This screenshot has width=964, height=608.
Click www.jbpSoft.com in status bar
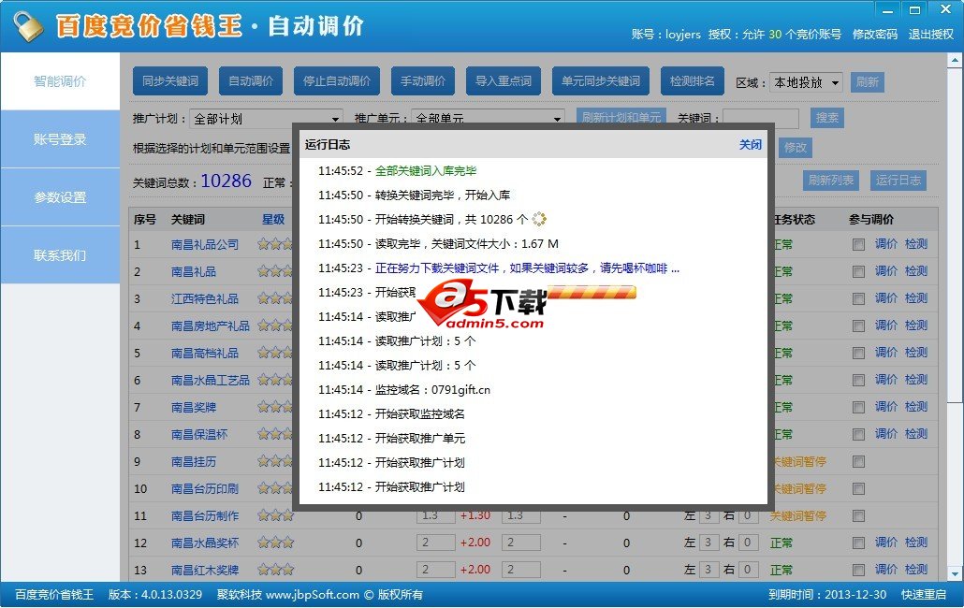313,595
